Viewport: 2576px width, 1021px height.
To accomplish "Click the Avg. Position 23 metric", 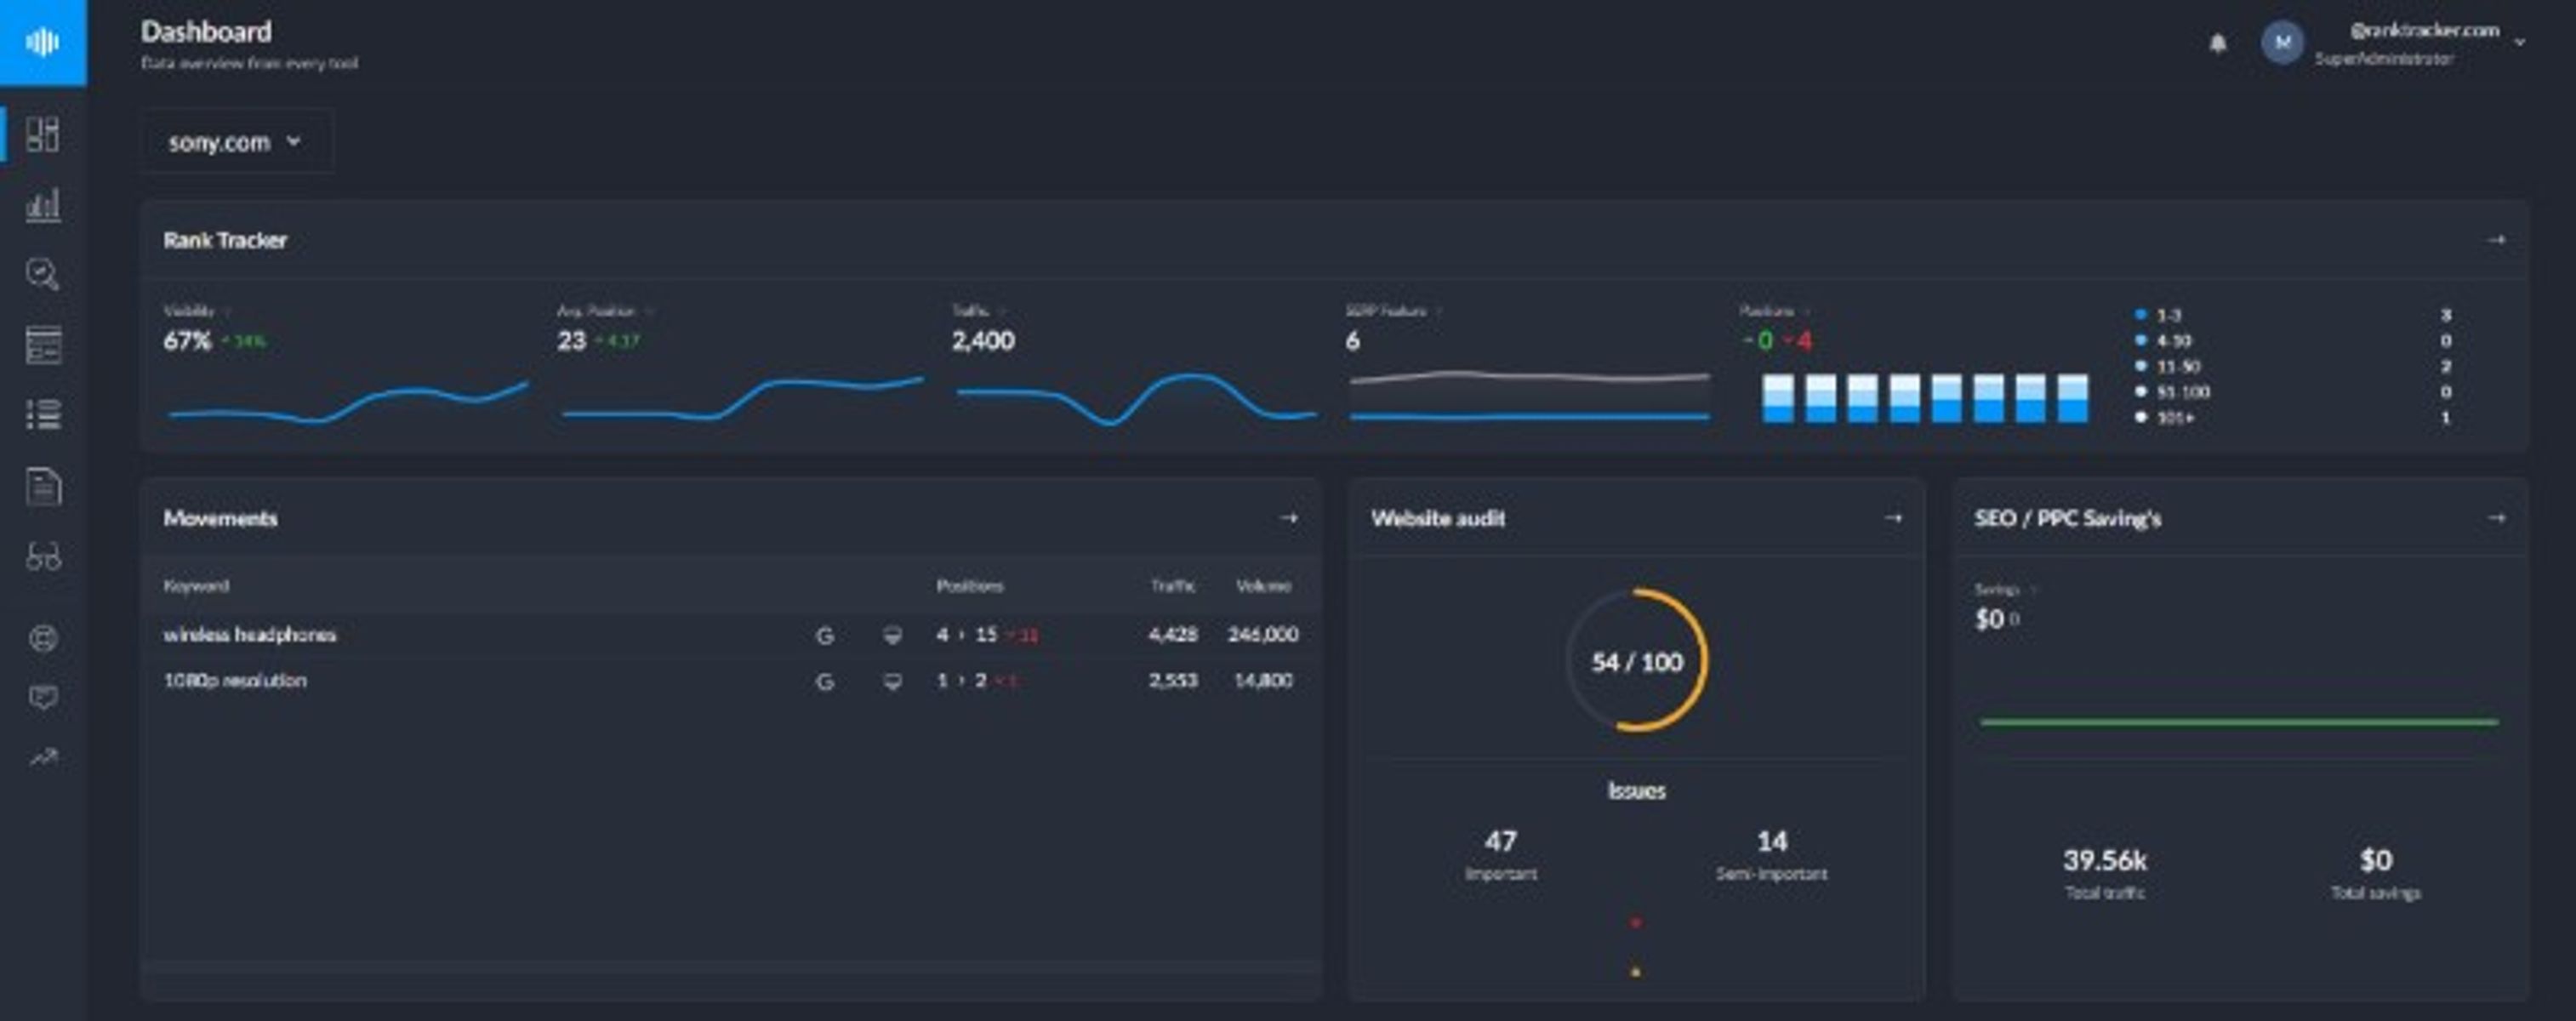I will [x=571, y=341].
